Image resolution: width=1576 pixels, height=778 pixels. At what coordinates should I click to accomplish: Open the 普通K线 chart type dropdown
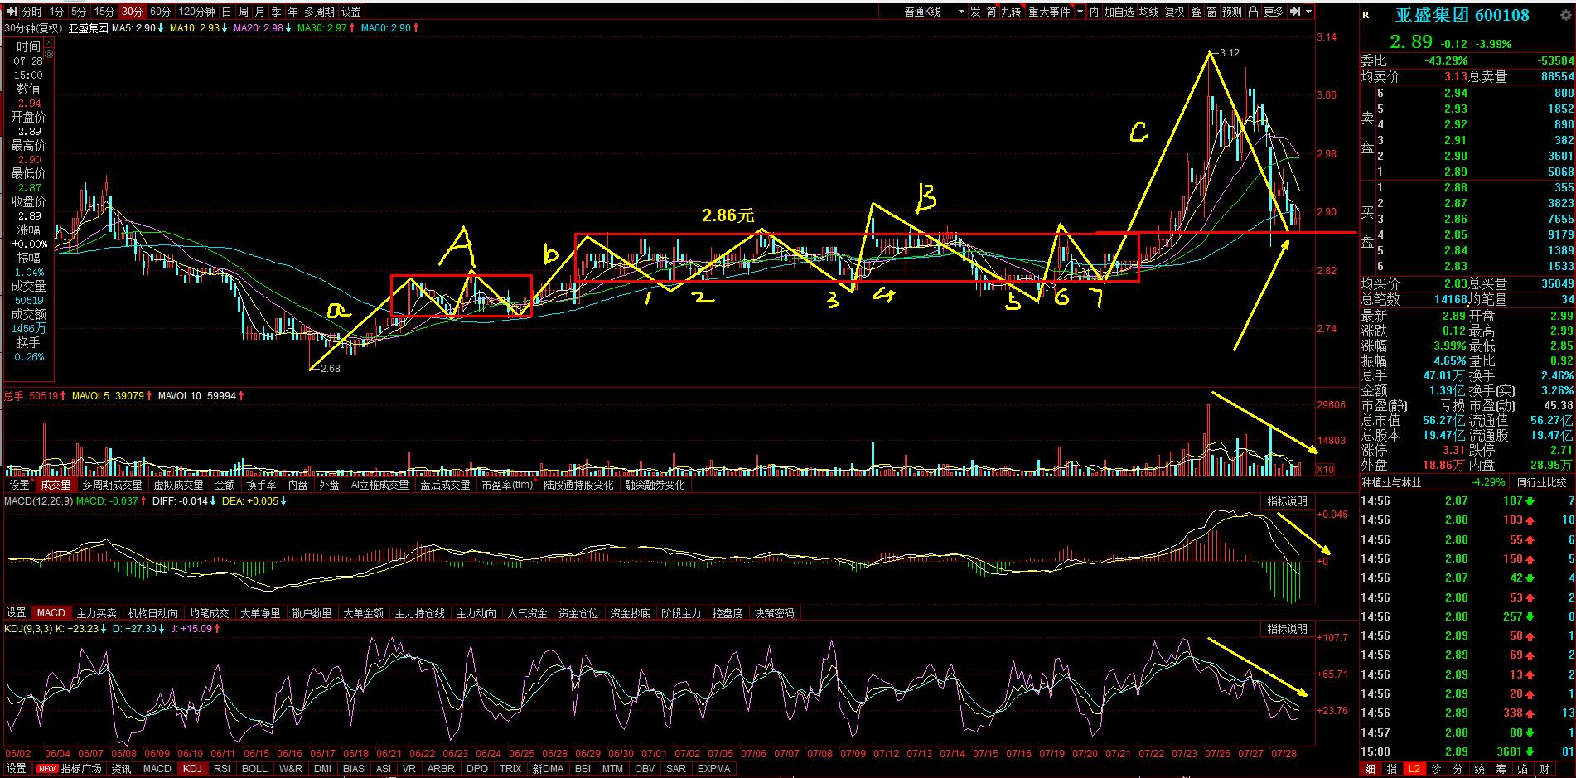pyautogui.click(x=961, y=12)
